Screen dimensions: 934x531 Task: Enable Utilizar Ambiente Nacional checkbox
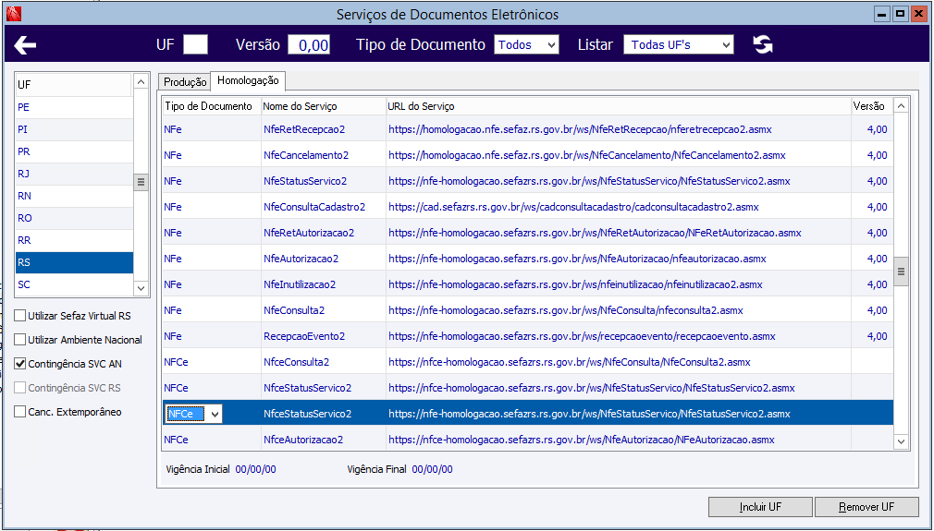pyautogui.click(x=20, y=340)
